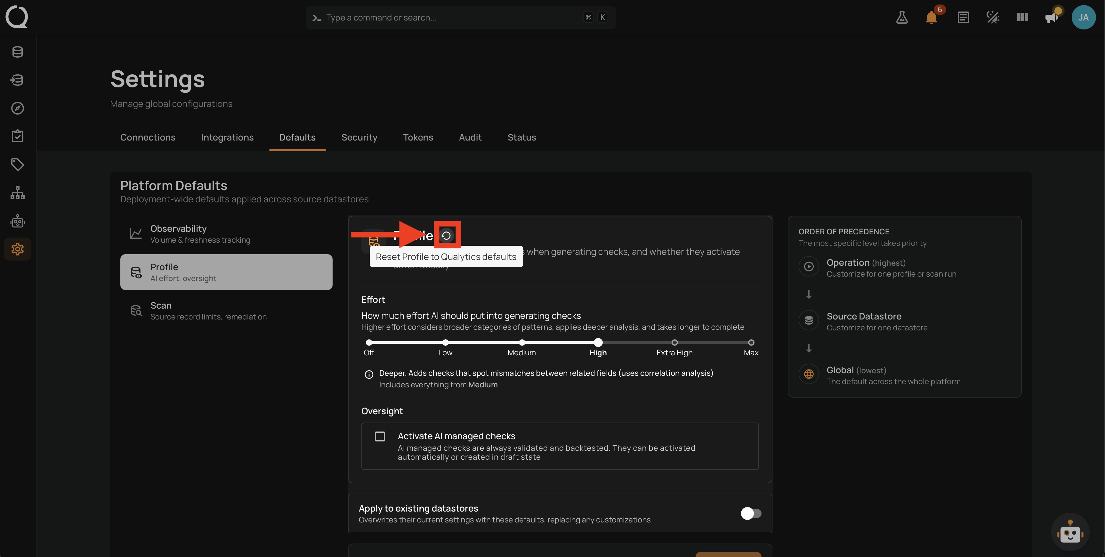
Task: Click the Global globe precedence icon
Action: coord(809,374)
